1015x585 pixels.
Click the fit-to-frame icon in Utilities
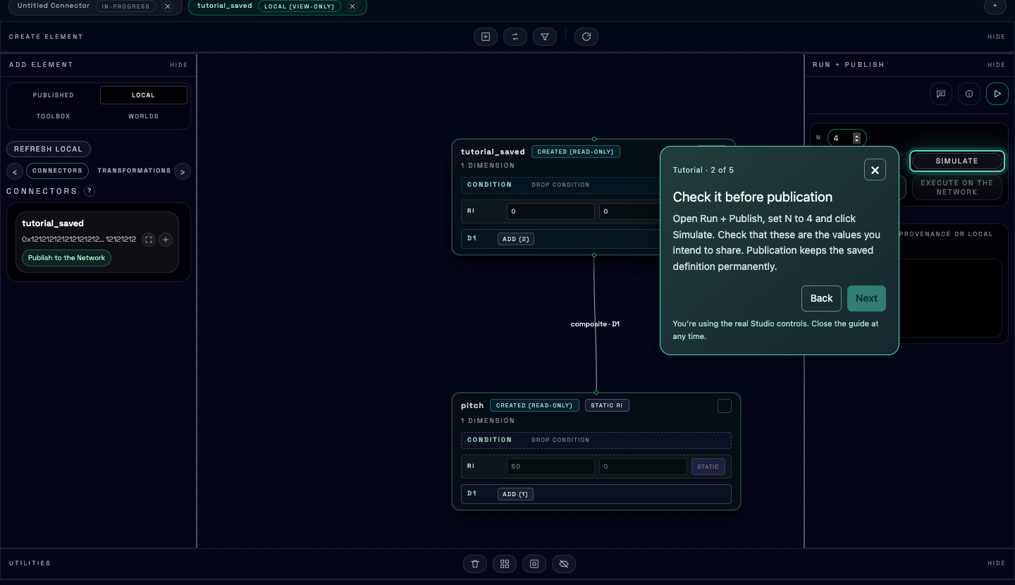[x=534, y=564]
